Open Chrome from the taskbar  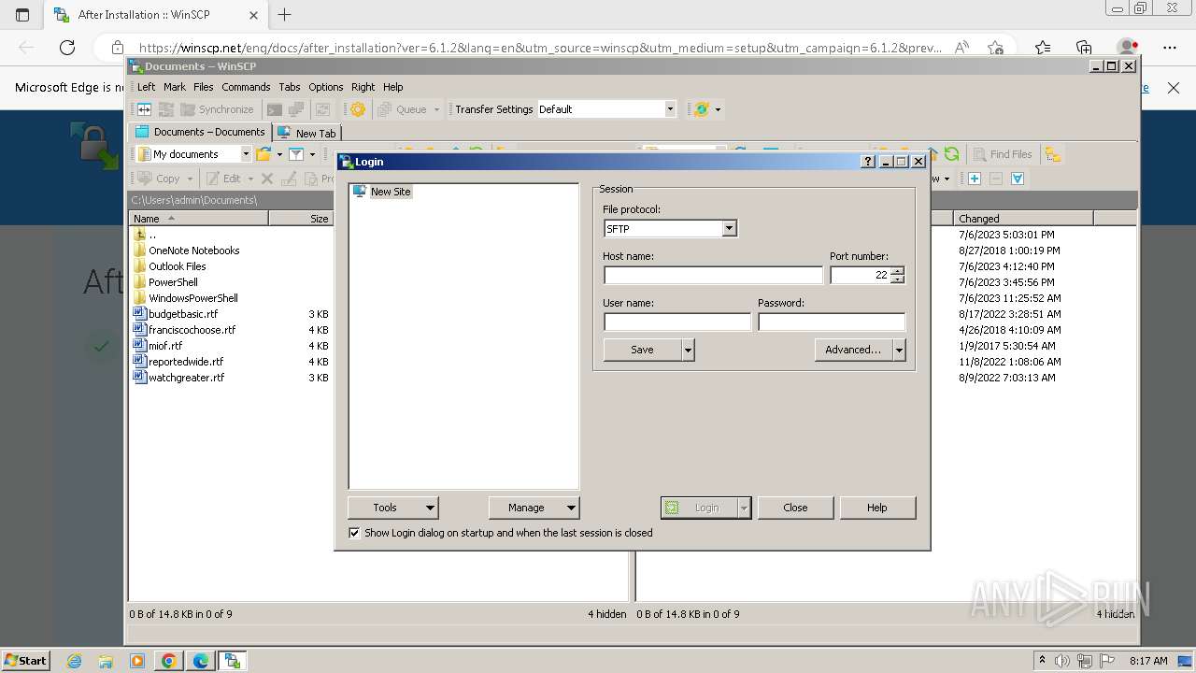[169, 661]
